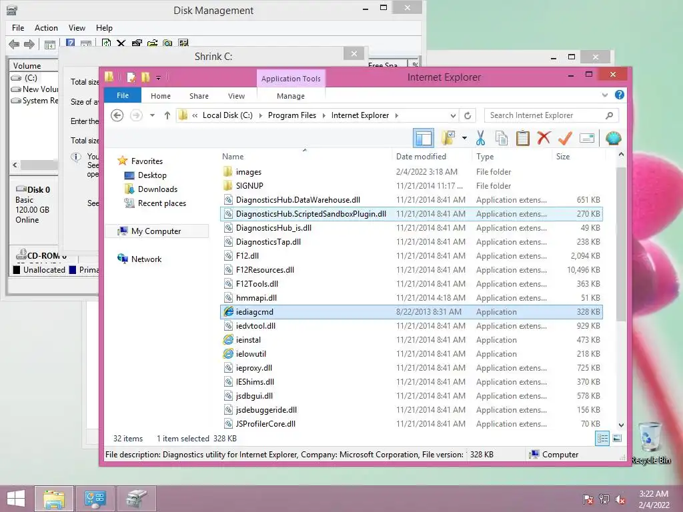Select the images folder
683x512 pixels.
[412, 172]
